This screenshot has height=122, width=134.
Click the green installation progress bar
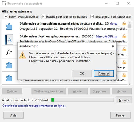pos(82,100)
